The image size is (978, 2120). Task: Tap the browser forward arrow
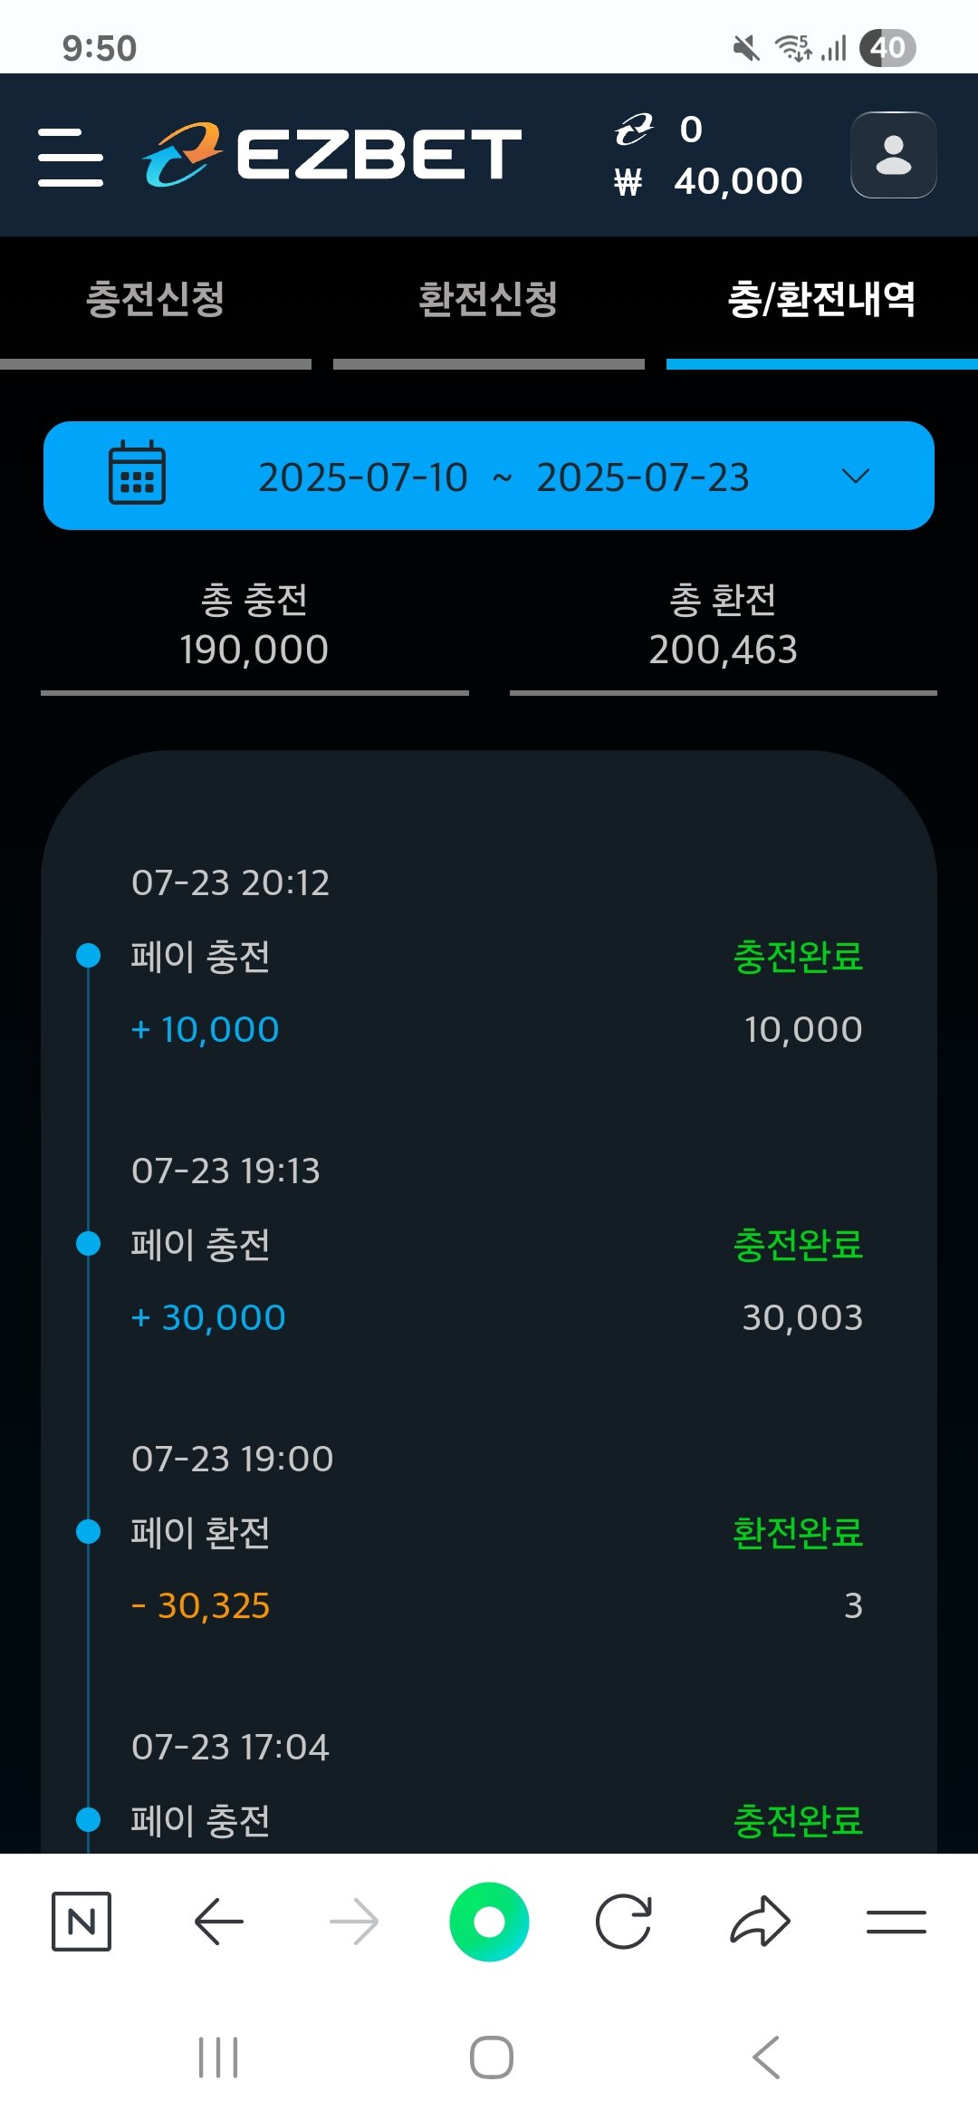[353, 1922]
